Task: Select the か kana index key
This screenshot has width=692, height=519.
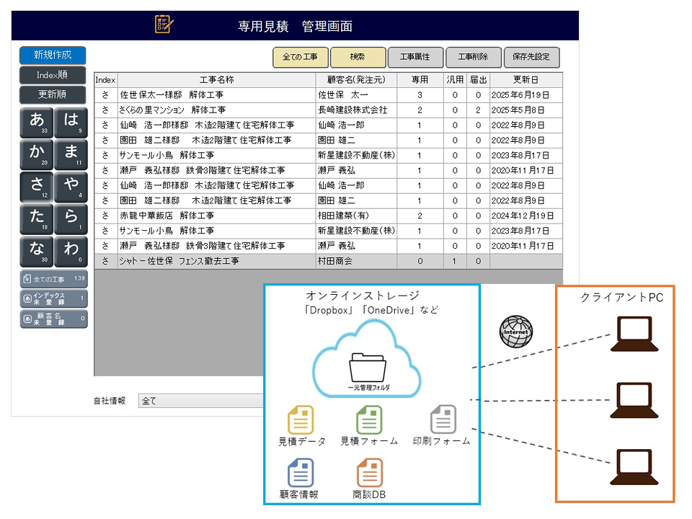Action: (x=37, y=154)
